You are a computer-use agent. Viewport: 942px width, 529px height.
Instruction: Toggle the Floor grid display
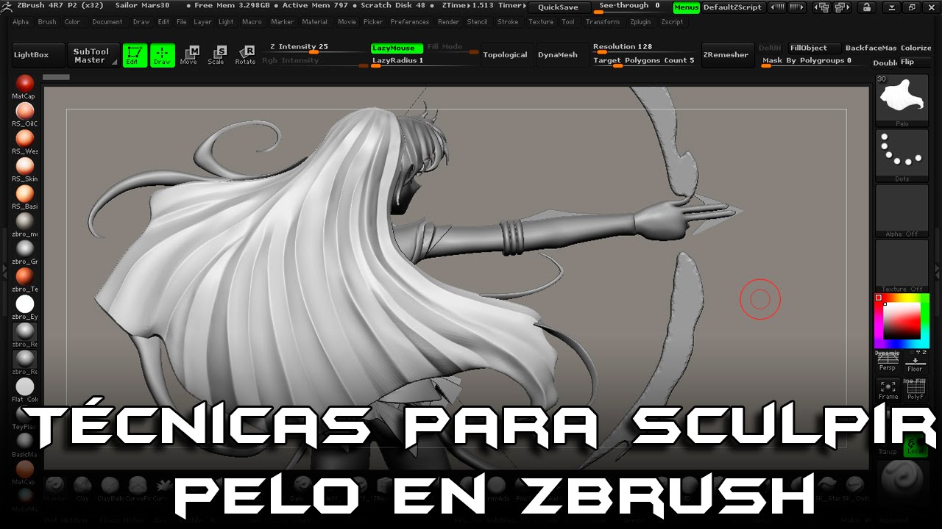pos(916,362)
